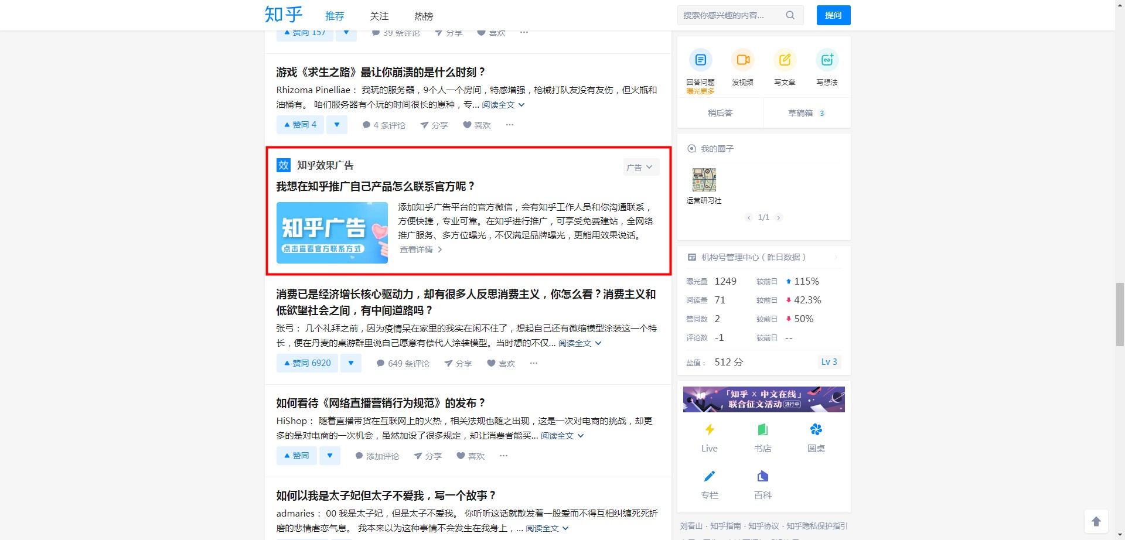Like (喜欢) the 网络直播 answer
Screen dimensions: 1125x540
(x=471, y=456)
